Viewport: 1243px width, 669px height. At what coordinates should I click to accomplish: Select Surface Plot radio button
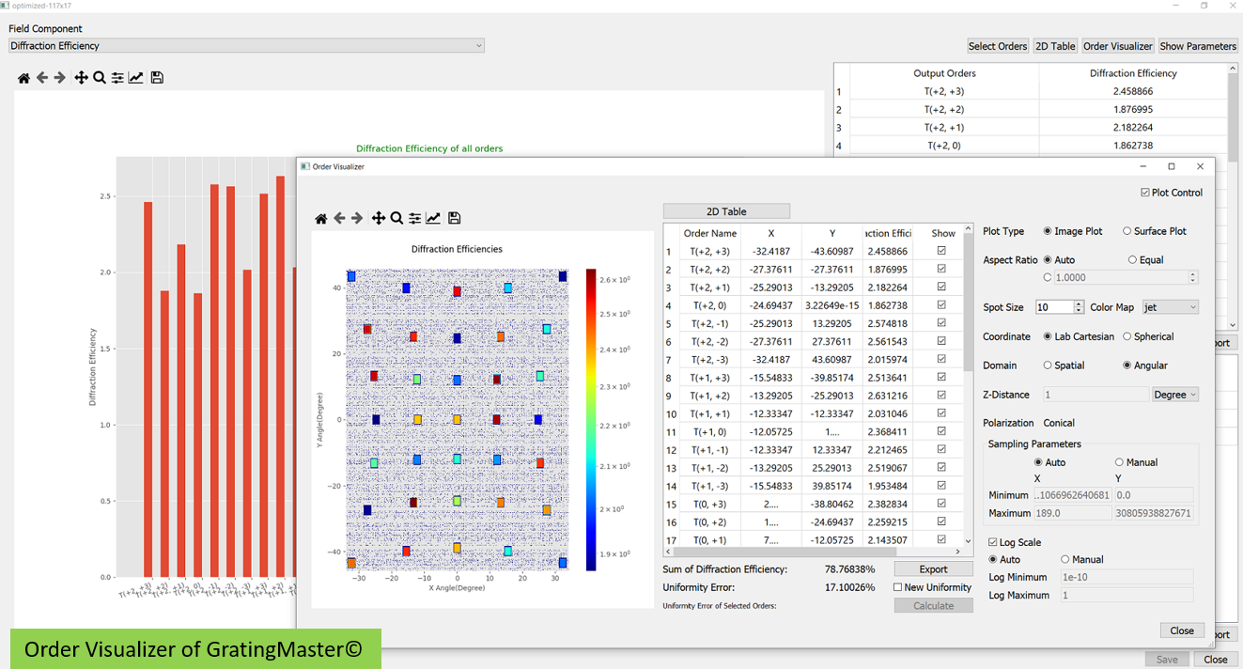click(x=1127, y=231)
